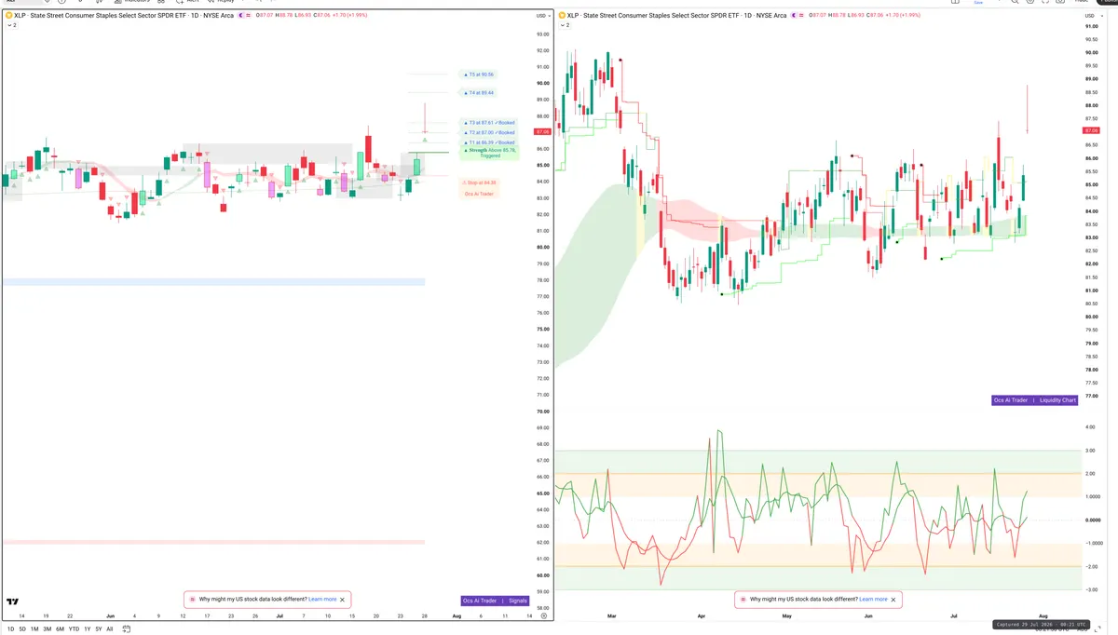Open time axis settings gear on left chart
This screenshot has height=635, width=1118.
[543, 616]
